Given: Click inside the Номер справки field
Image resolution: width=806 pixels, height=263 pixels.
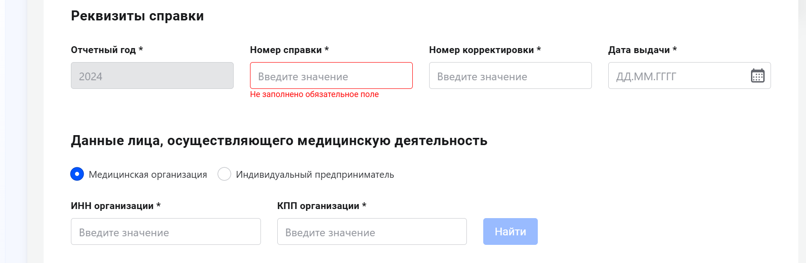Looking at the screenshot, I should click(331, 75).
